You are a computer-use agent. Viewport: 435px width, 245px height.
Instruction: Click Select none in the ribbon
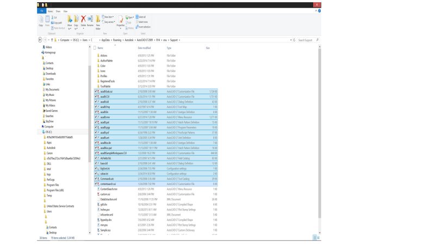click(143, 22)
